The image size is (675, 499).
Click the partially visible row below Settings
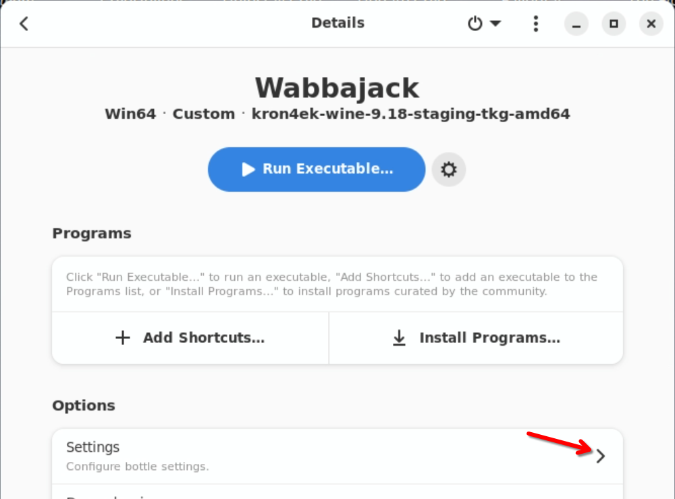[x=270, y=494]
